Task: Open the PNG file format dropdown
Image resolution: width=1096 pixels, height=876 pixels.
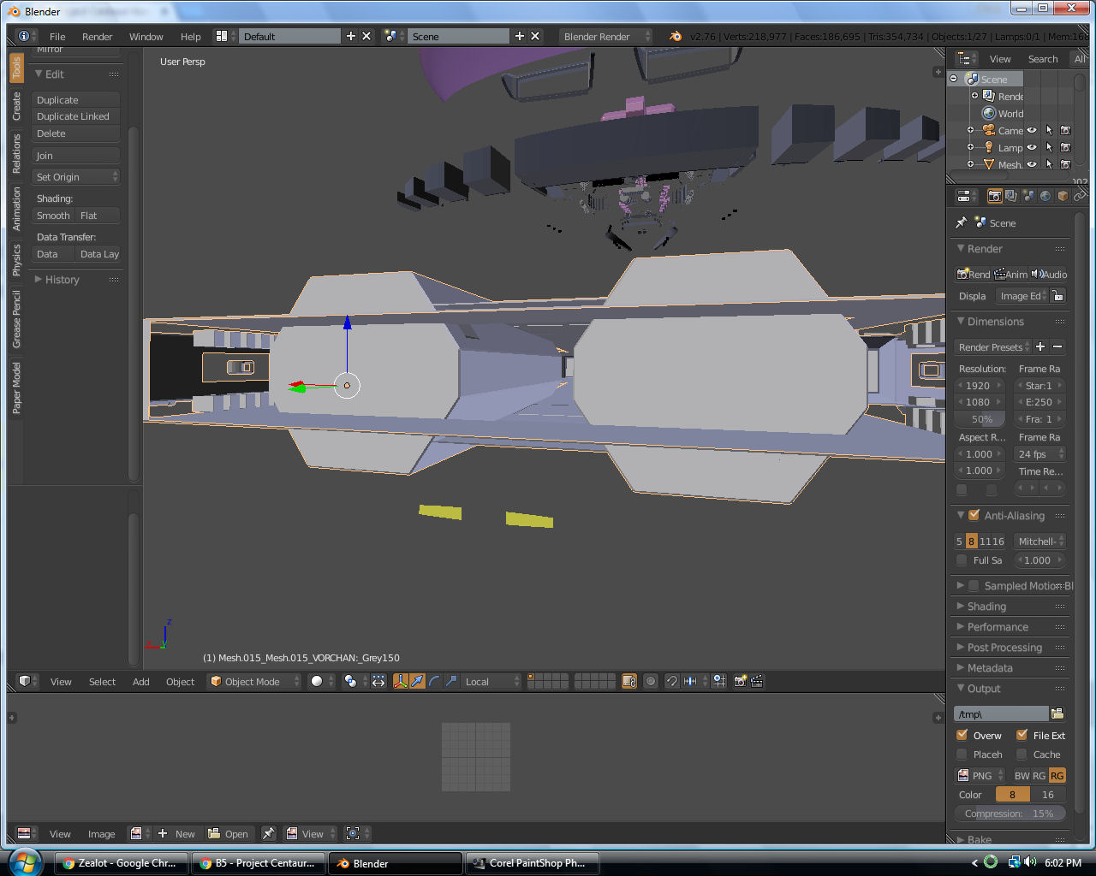Action: tap(980, 775)
